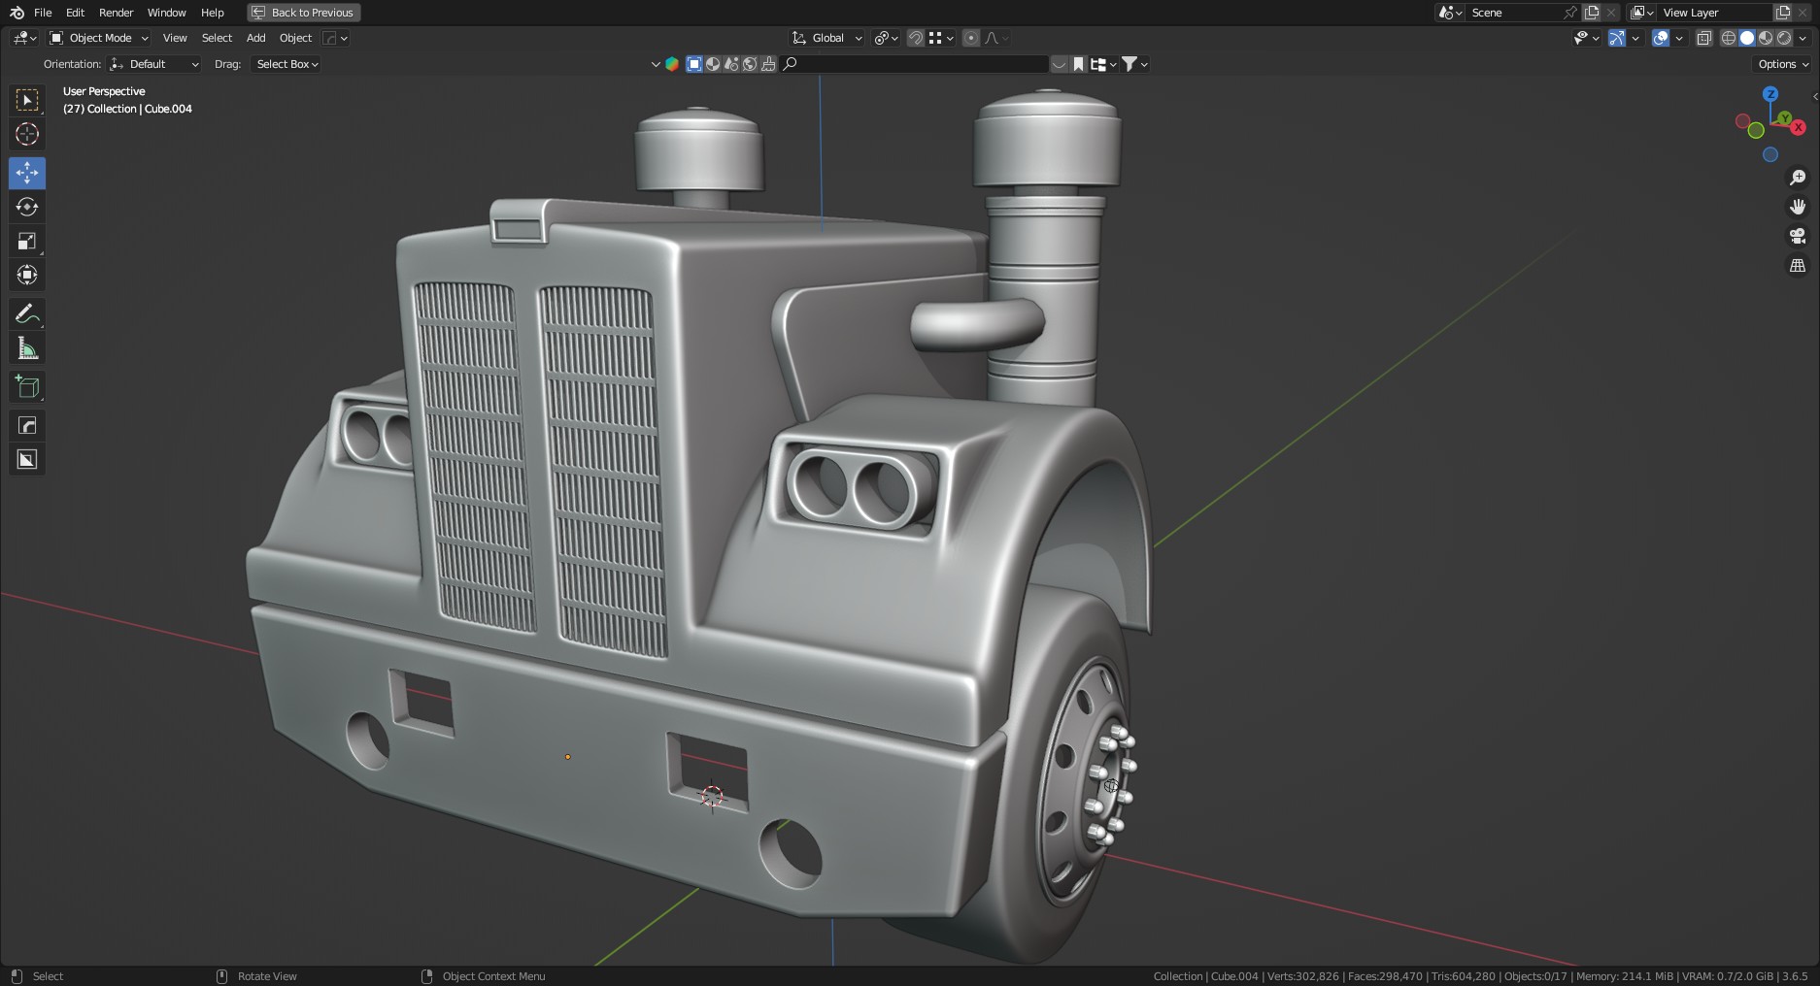
Task: Open Drag Select Box dropdown
Action: click(286, 64)
